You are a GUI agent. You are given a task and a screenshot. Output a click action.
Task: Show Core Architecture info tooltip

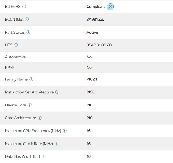click(40, 118)
